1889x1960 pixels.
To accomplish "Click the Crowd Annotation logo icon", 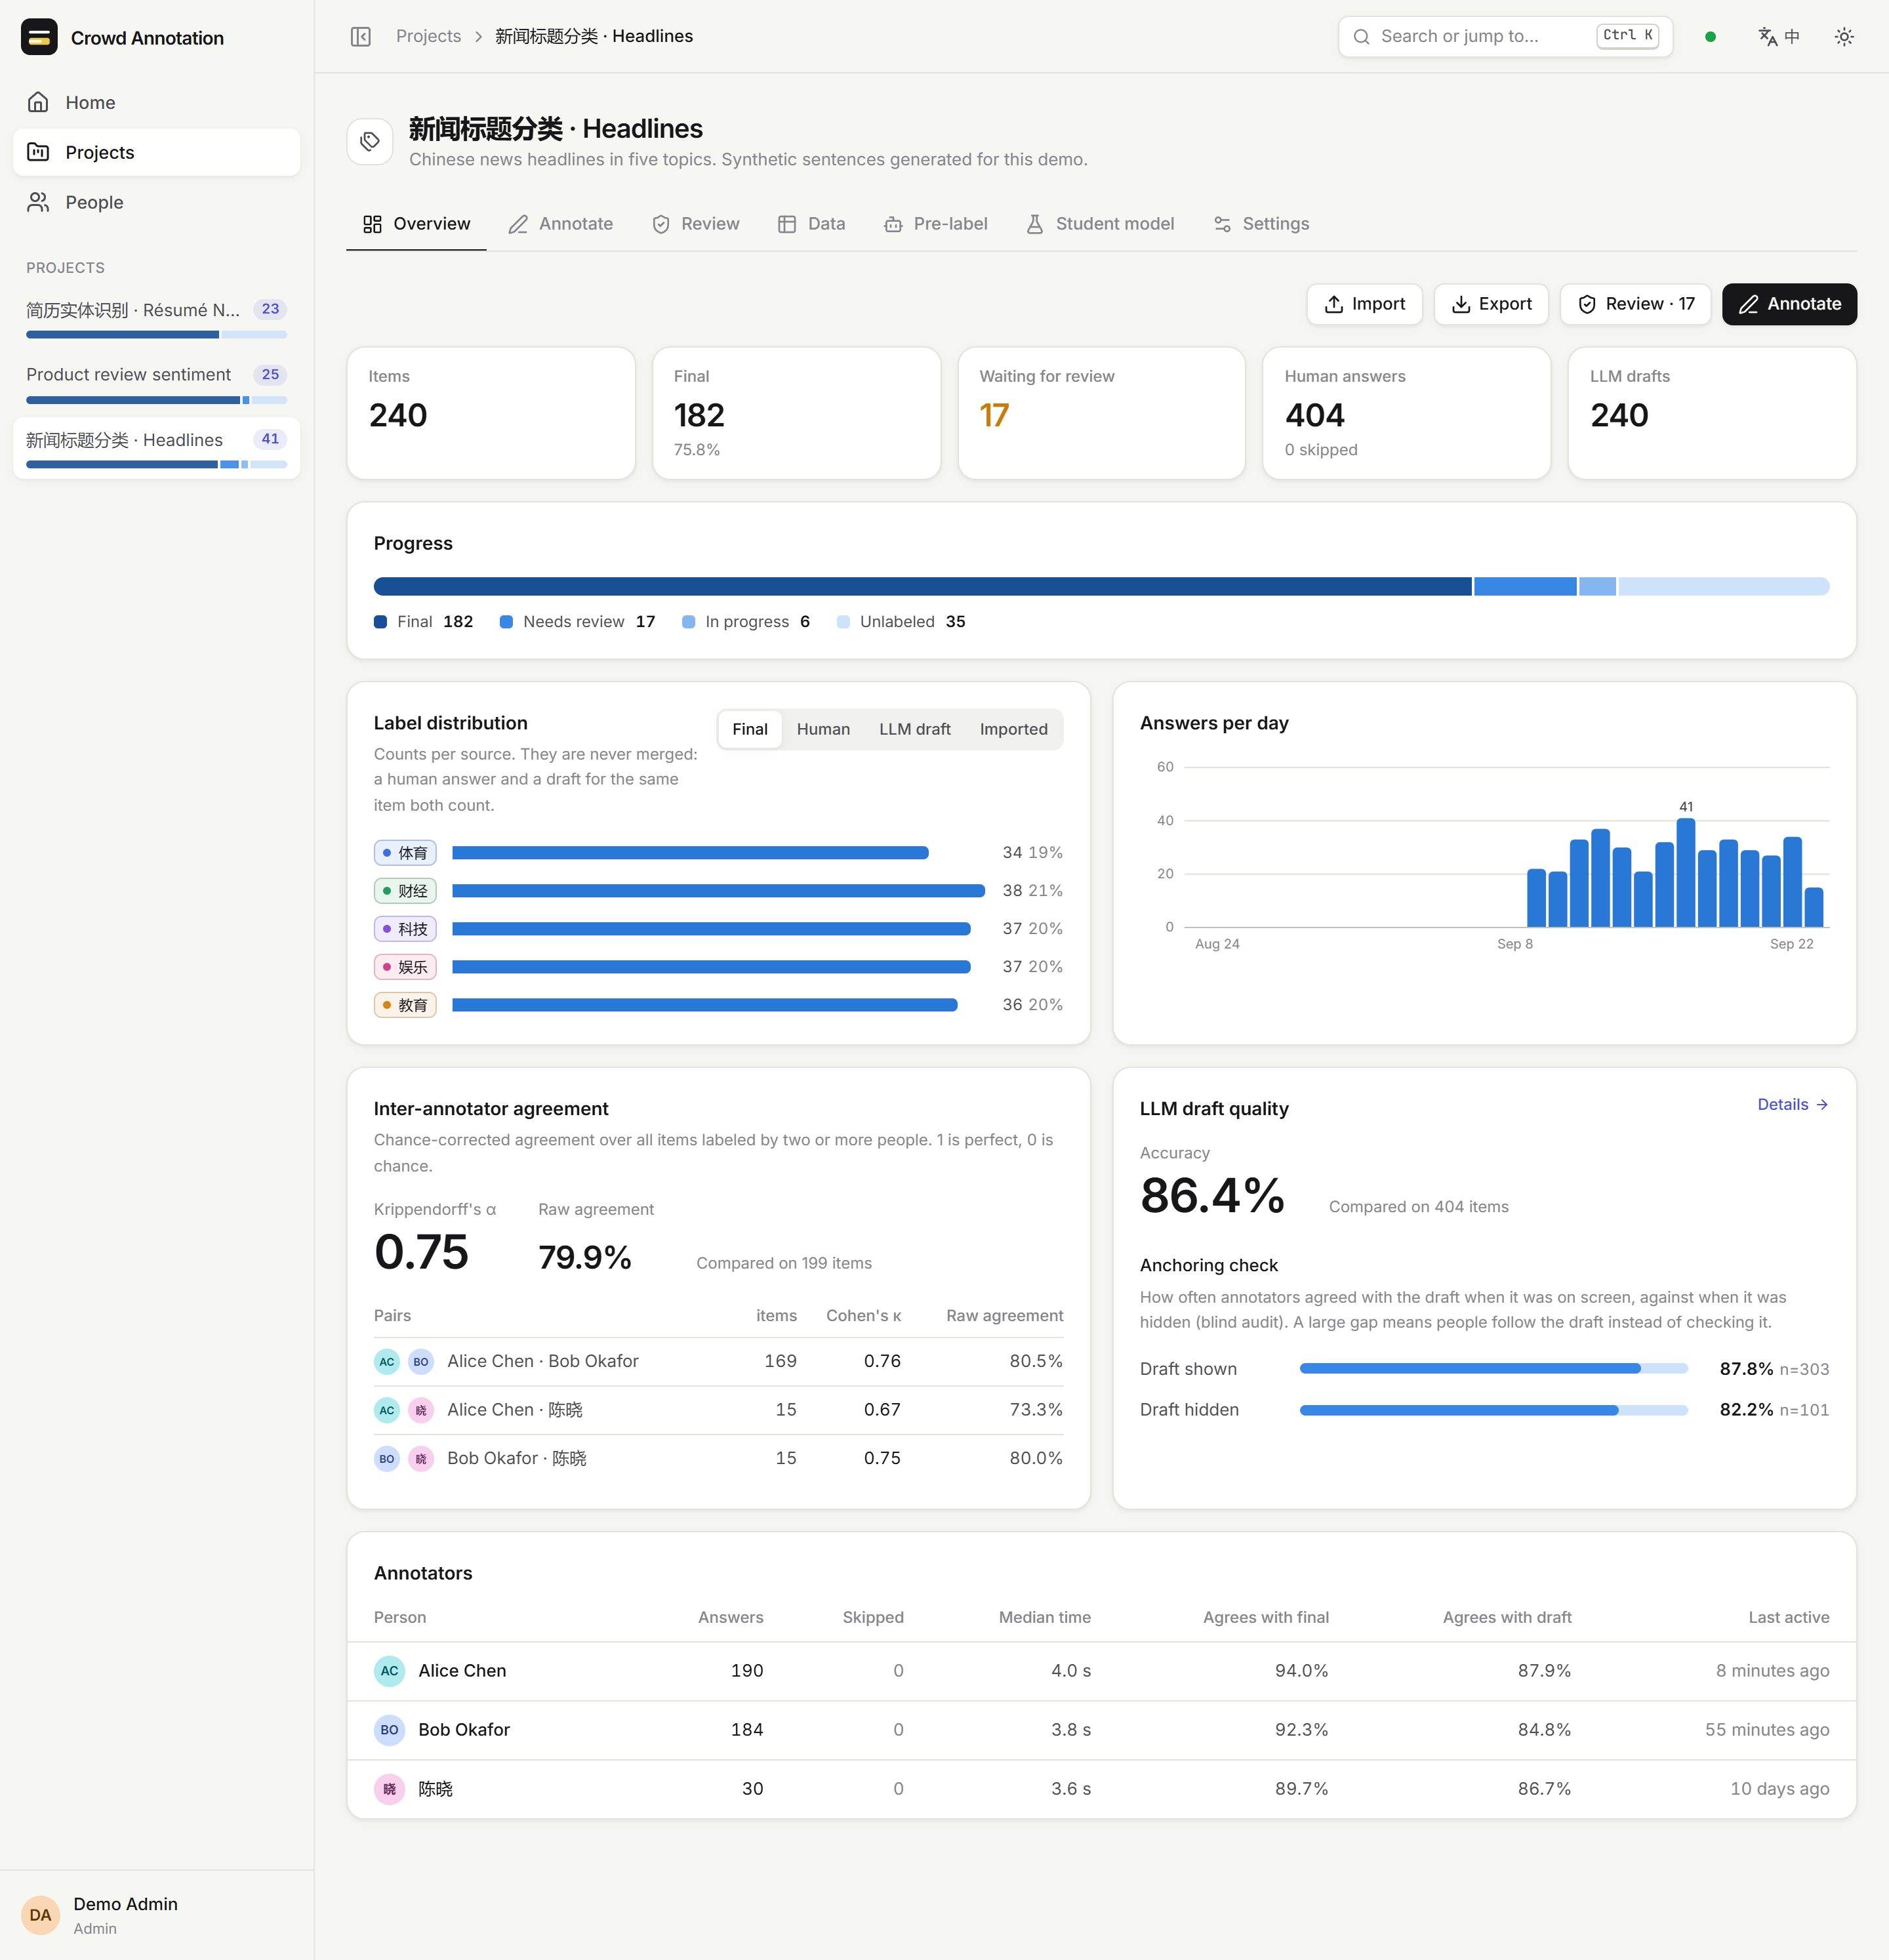I will tap(39, 37).
